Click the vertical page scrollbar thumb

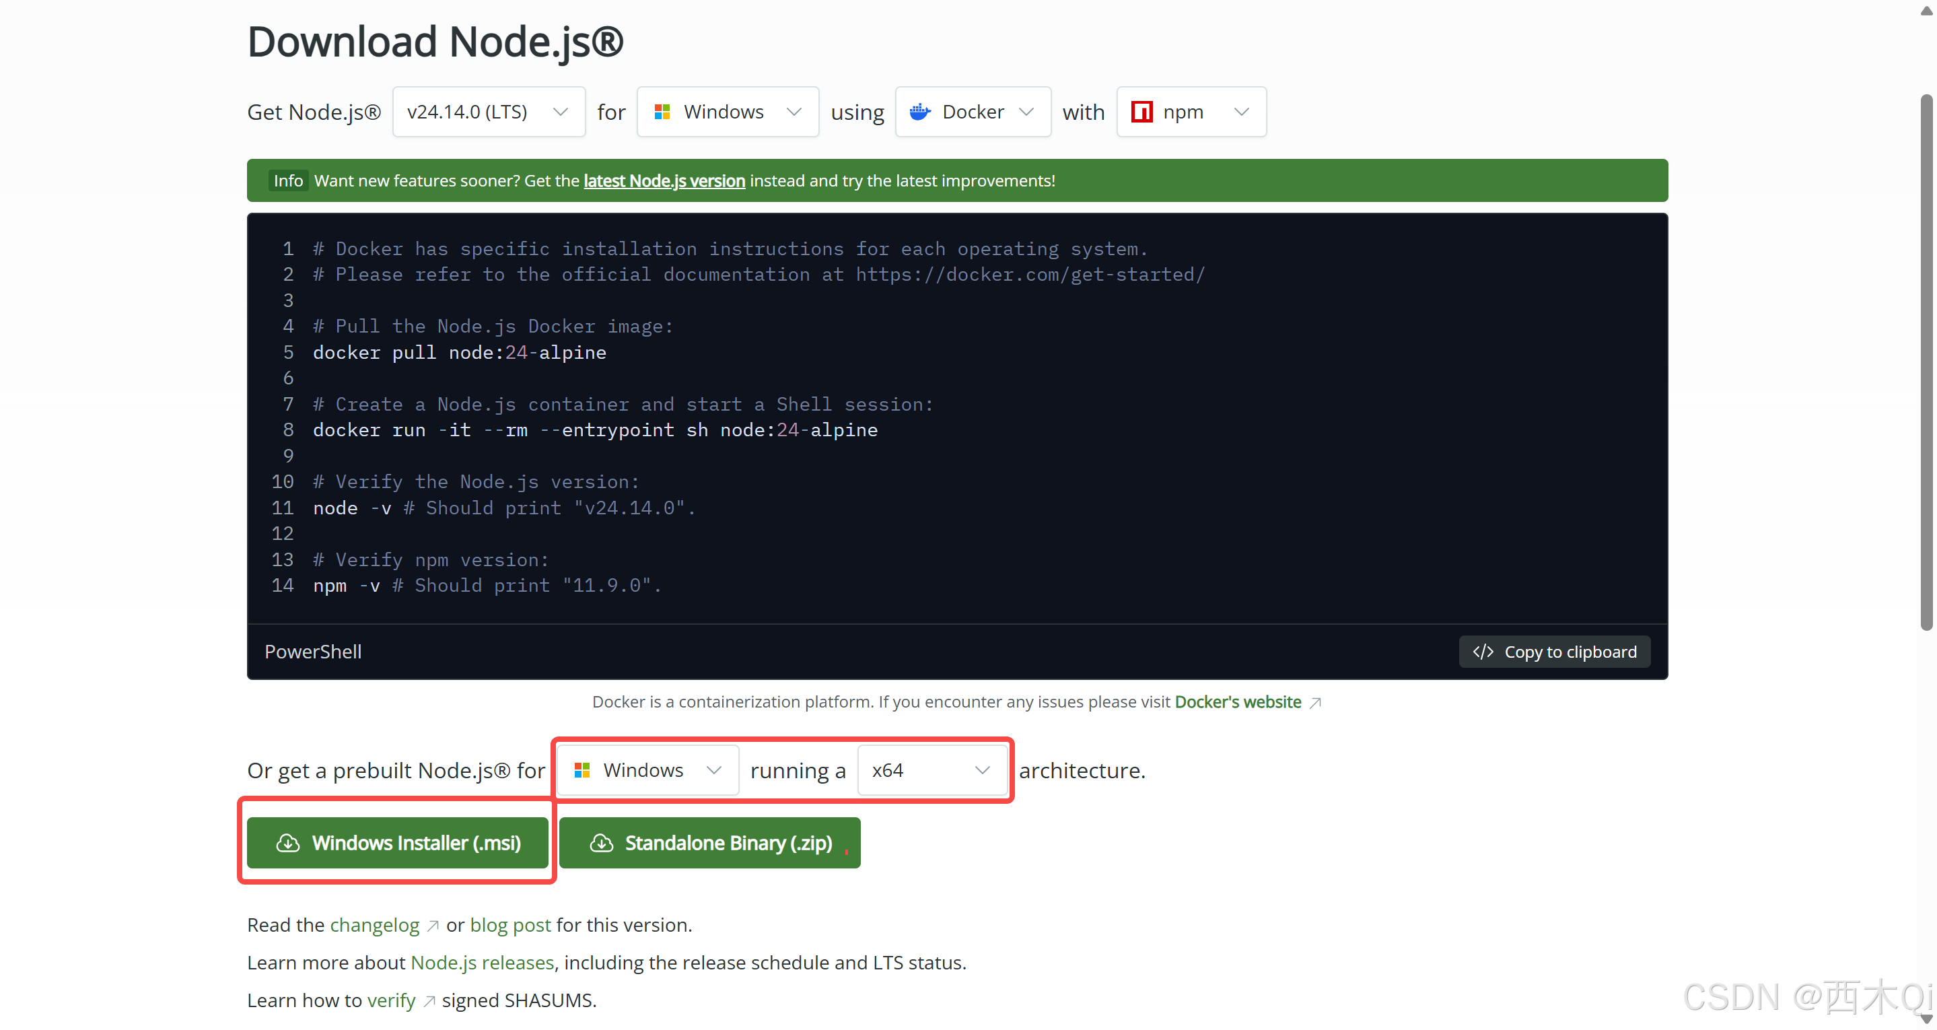(x=1926, y=363)
